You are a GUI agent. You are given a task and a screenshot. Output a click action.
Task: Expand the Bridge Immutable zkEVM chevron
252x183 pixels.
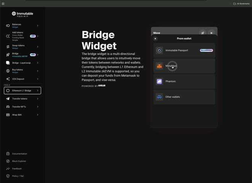pos(38,55)
